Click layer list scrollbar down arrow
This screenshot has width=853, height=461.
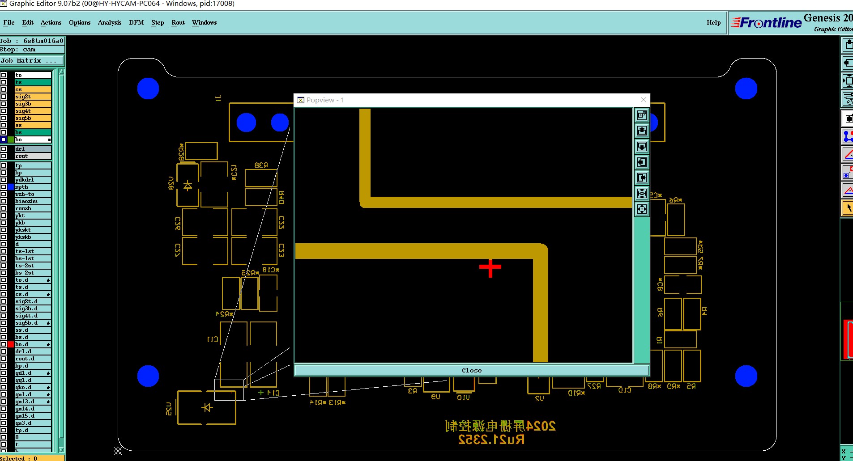pos(62,449)
